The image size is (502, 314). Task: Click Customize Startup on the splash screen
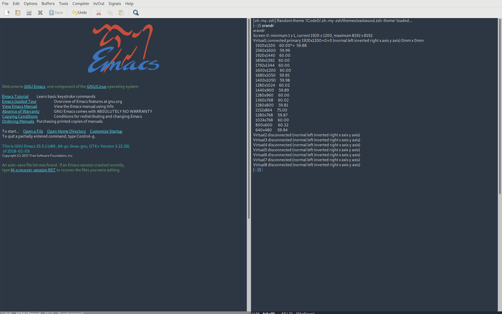(106, 131)
